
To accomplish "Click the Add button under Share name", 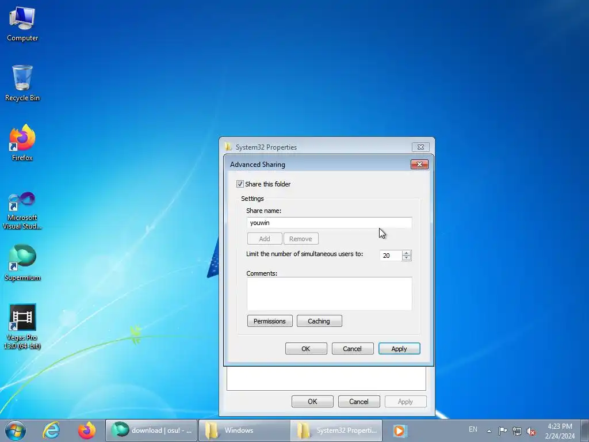I will 265,239.
